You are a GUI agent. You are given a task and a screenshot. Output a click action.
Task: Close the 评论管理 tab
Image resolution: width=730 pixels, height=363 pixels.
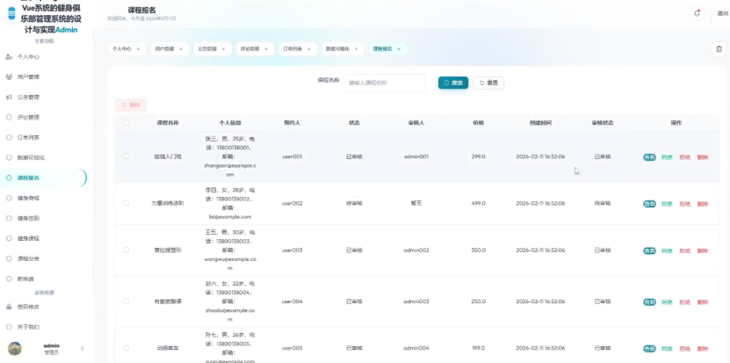pos(266,49)
